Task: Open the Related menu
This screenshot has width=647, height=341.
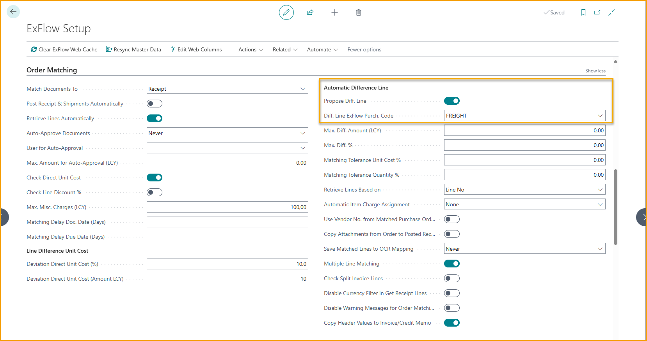Action: (285, 49)
